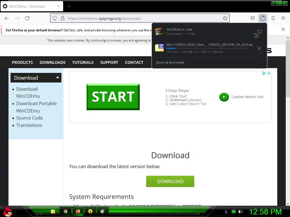Open the TUTORIALS menu
The width and height of the screenshot is (290, 217).
83,62
